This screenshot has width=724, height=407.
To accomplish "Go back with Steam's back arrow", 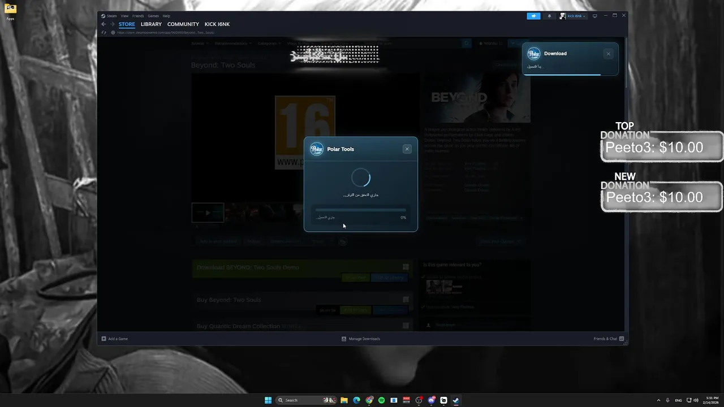I will pyautogui.click(x=104, y=24).
